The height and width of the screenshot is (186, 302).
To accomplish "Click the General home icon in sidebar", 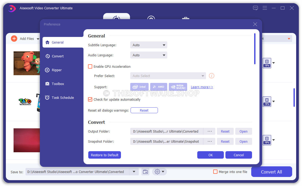I will [x=47, y=42].
